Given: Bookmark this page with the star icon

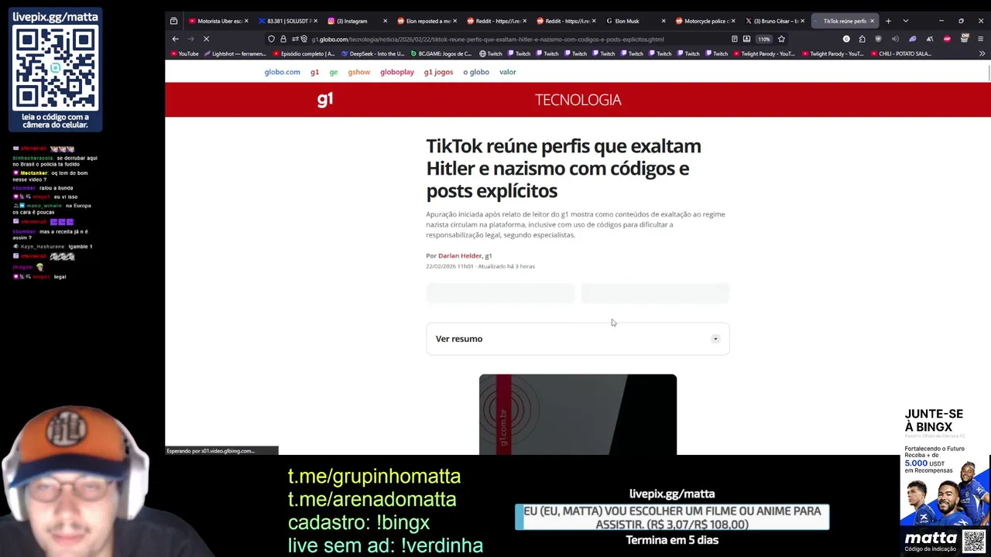Looking at the screenshot, I should (781, 39).
